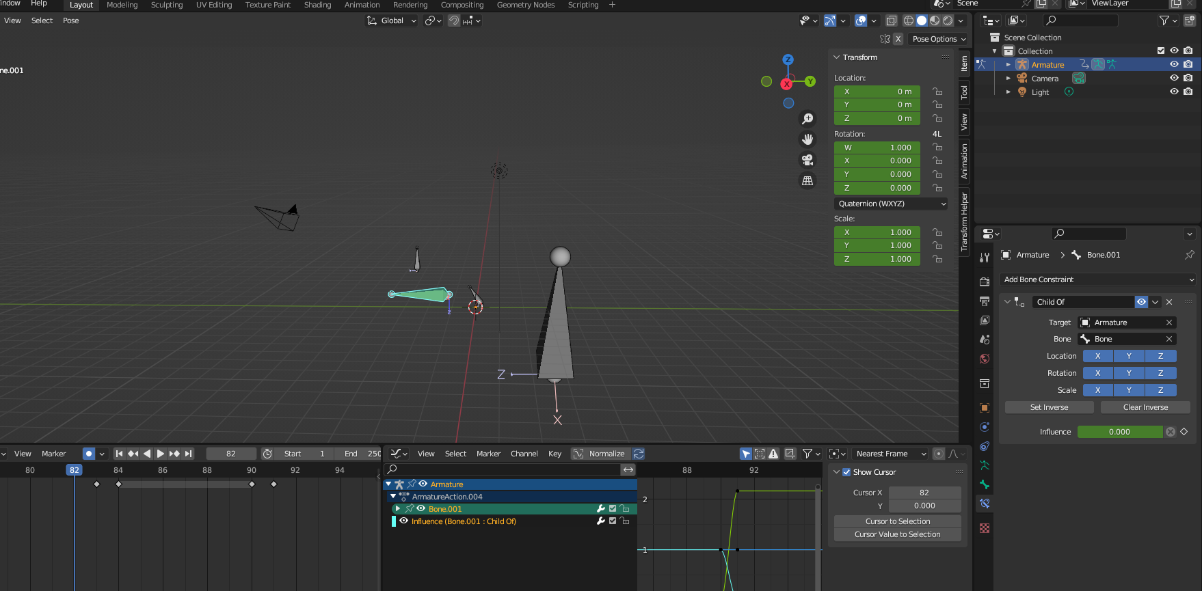Expand the Bone.001 channel group

(x=397, y=509)
